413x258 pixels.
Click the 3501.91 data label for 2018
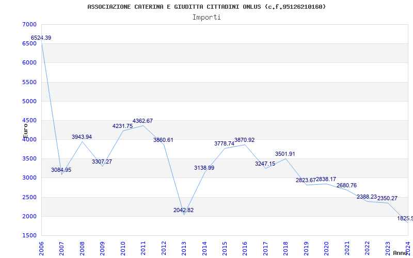tap(285, 154)
